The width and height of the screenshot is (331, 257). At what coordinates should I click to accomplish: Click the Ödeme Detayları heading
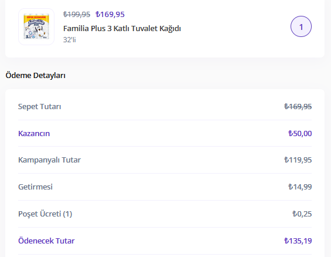36,75
